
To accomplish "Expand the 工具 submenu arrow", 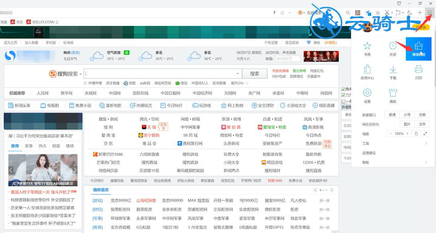I will coord(426,143).
